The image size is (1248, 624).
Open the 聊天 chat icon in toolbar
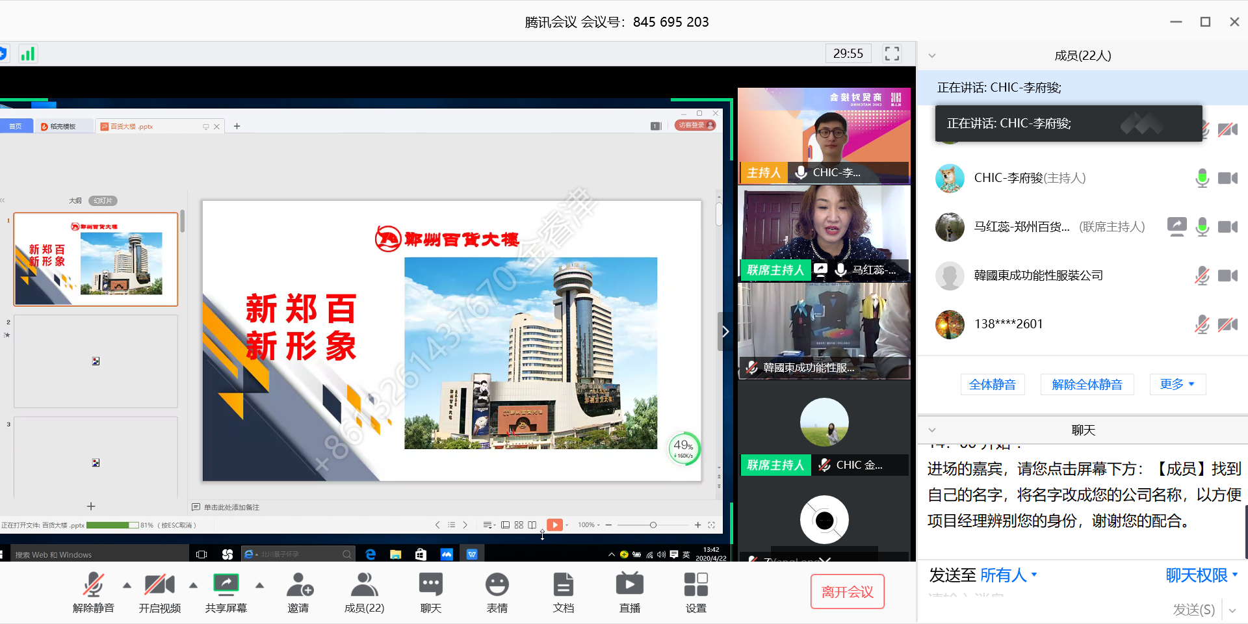[x=431, y=584]
